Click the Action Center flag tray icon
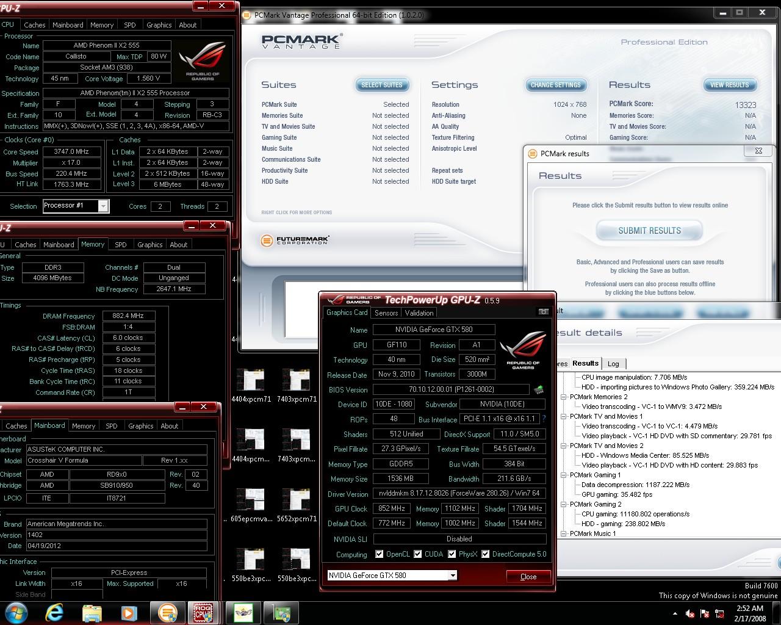This screenshot has height=625, width=781. tap(705, 613)
